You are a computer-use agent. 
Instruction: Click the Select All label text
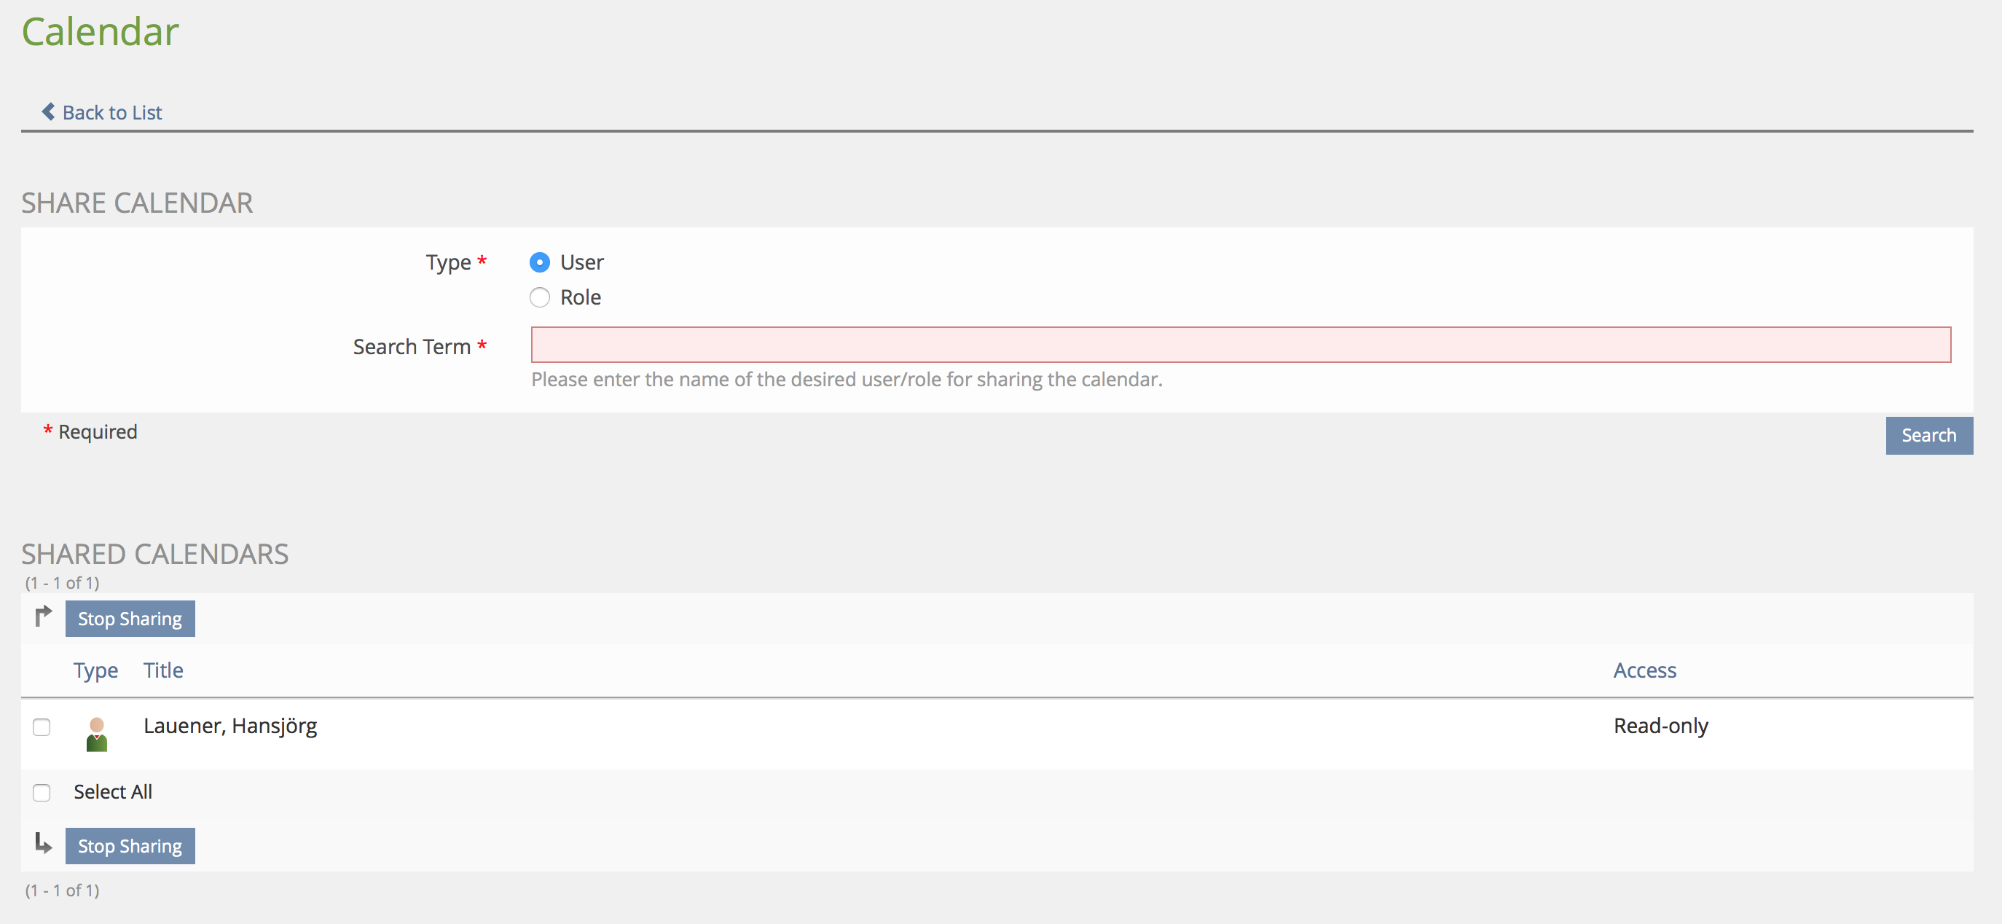click(x=113, y=792)
